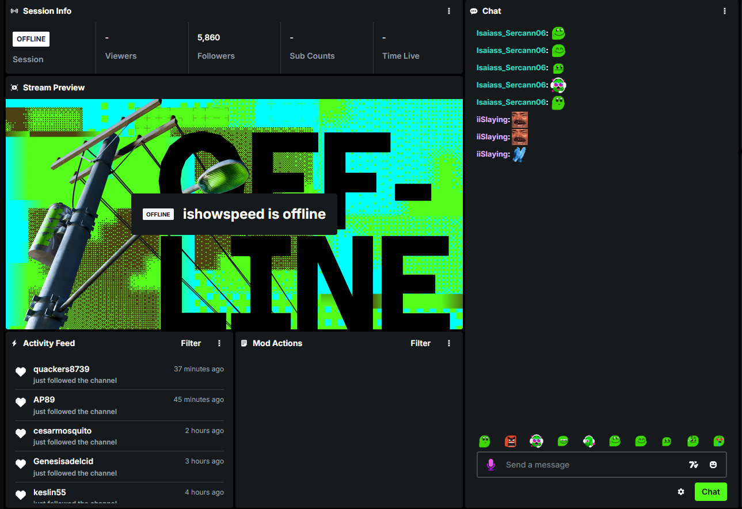Image resolution: width=742 pixels, height=509 pixels.
Task: Click the Sub Counts stat label
Action: 313,56
